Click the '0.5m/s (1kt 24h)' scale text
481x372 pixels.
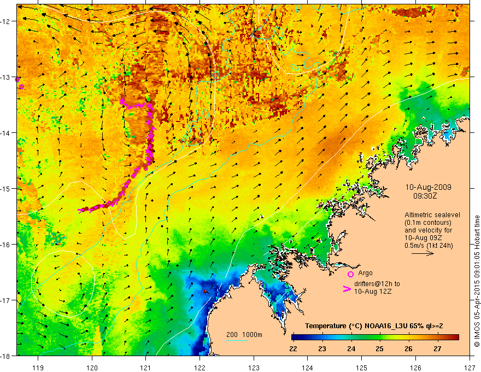429,245
